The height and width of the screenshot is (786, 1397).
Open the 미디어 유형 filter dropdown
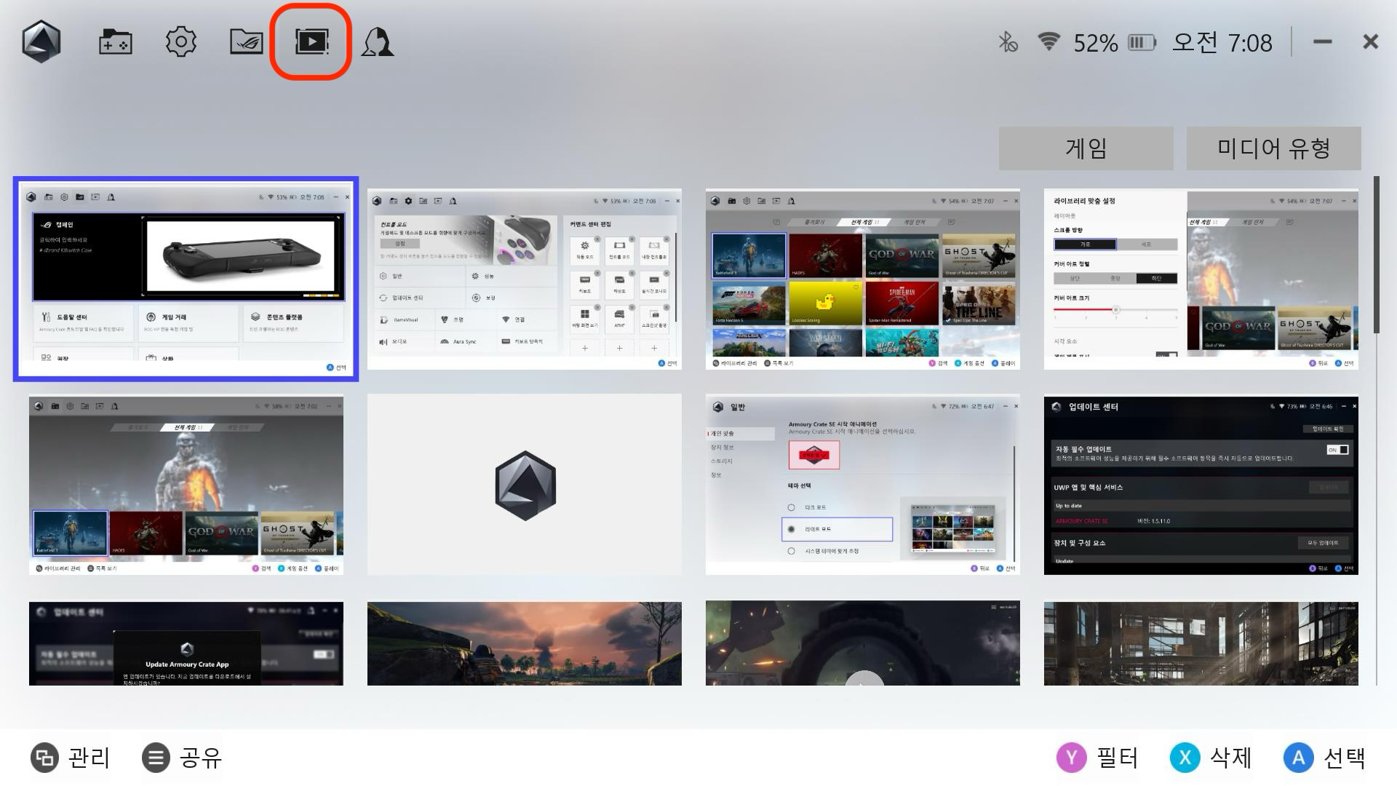[x=1273, y=148]
